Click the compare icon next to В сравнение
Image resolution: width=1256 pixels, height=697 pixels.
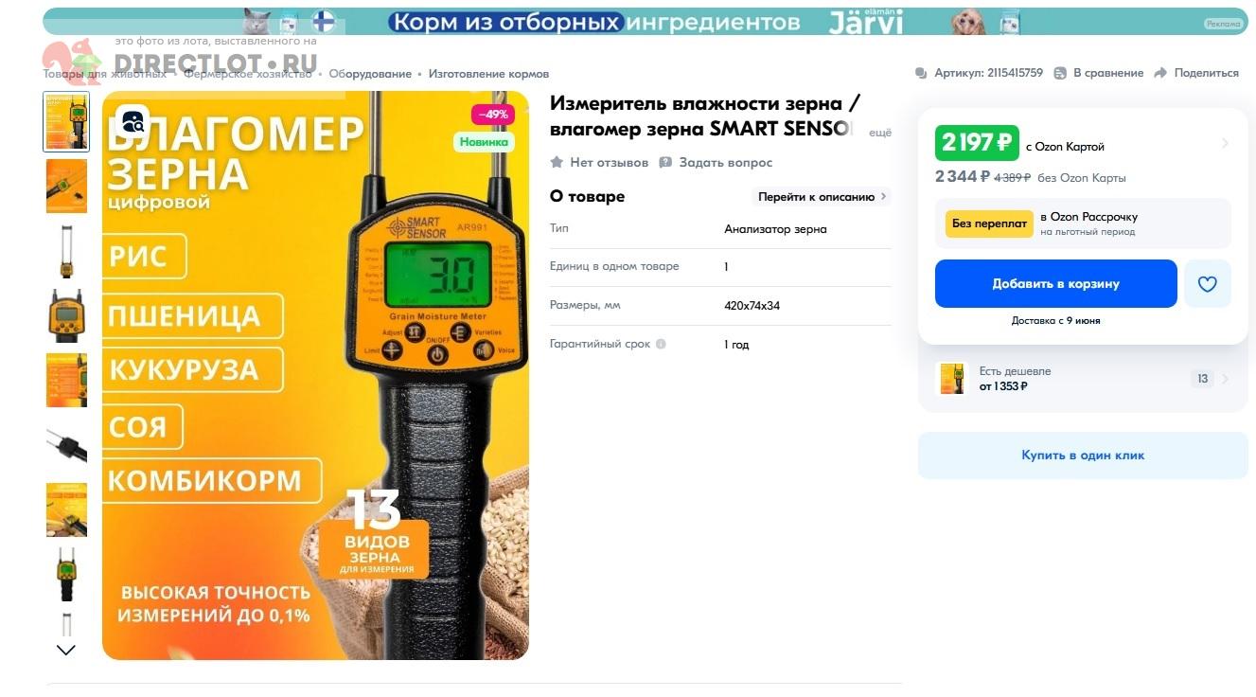point(1060,73)
